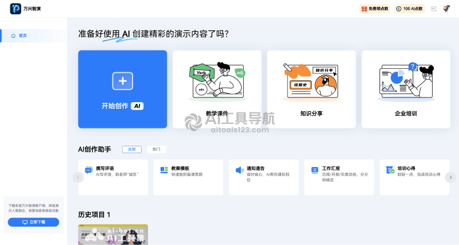459x245 pixels.
Task: Click the plus icon in 开始创作 card
Action: point(122,81)
